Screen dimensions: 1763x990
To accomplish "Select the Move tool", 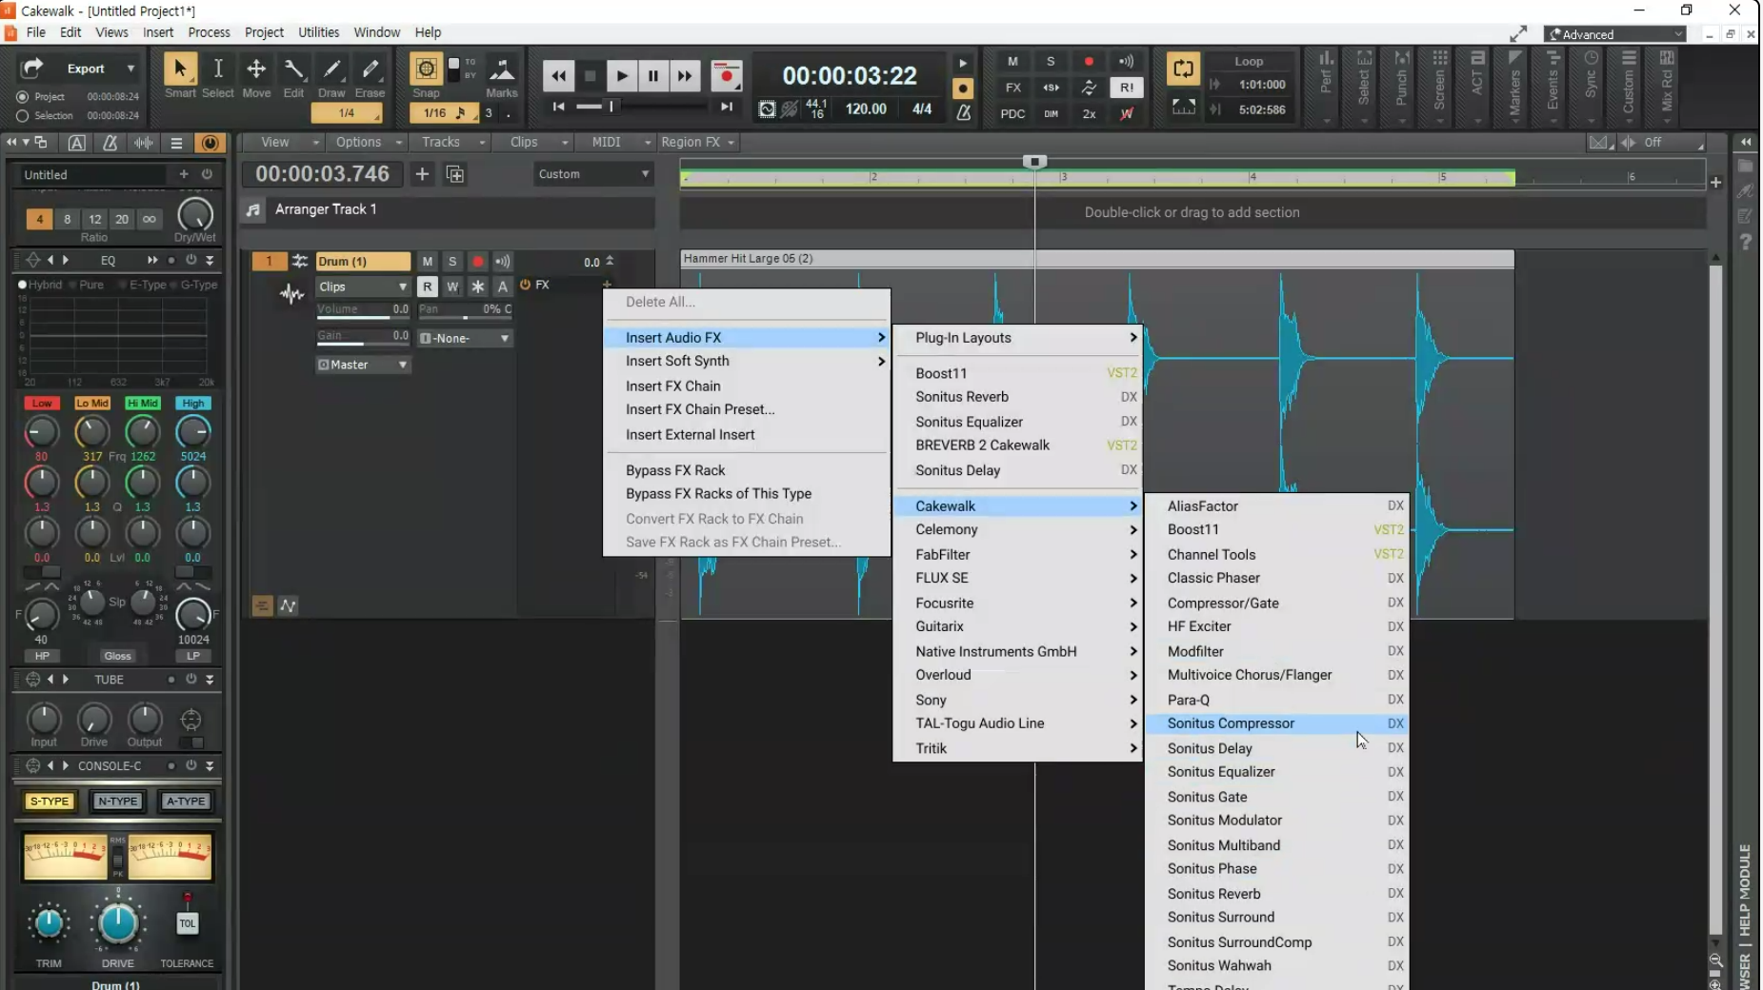I will pyautogui.click(x=256, y=69).
